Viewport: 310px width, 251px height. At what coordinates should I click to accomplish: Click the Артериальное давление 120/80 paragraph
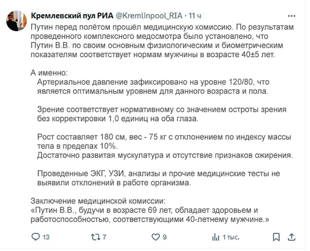(153, 87)
